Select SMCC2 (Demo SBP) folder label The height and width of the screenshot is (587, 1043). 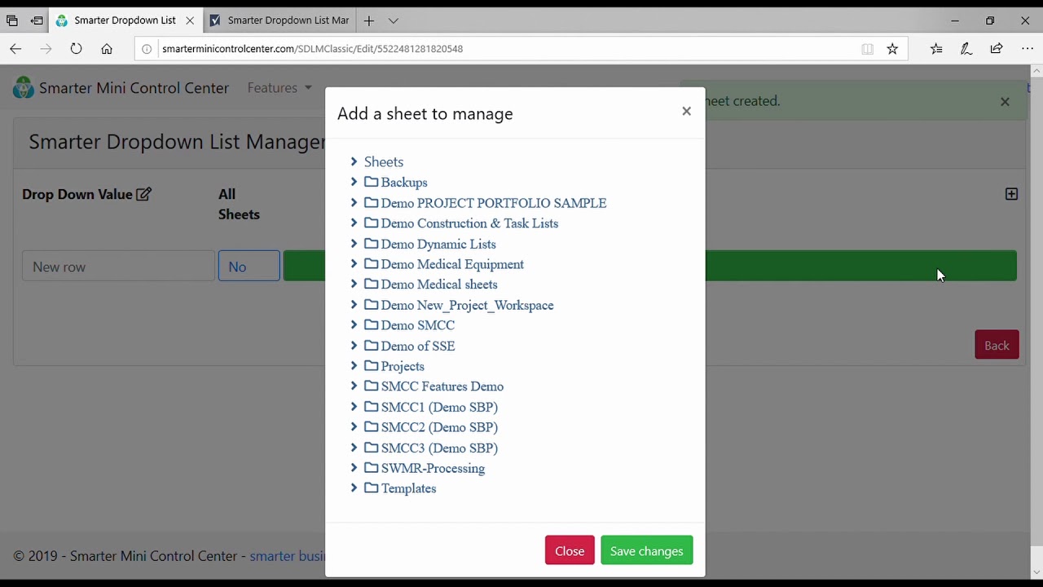coord(439,427)
